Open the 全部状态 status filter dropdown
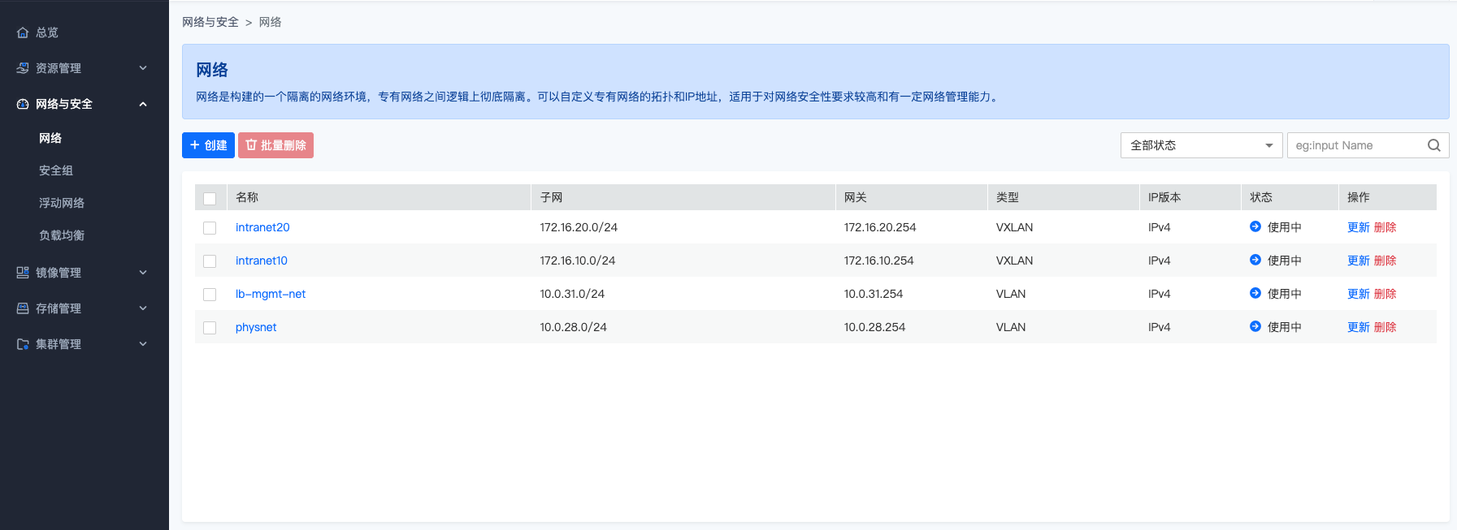The image size is (1457, 530). tap(1200, 145)
